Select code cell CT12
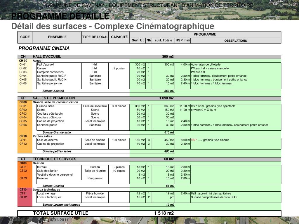This screenshot has height=224, width=299. [23, 197]
